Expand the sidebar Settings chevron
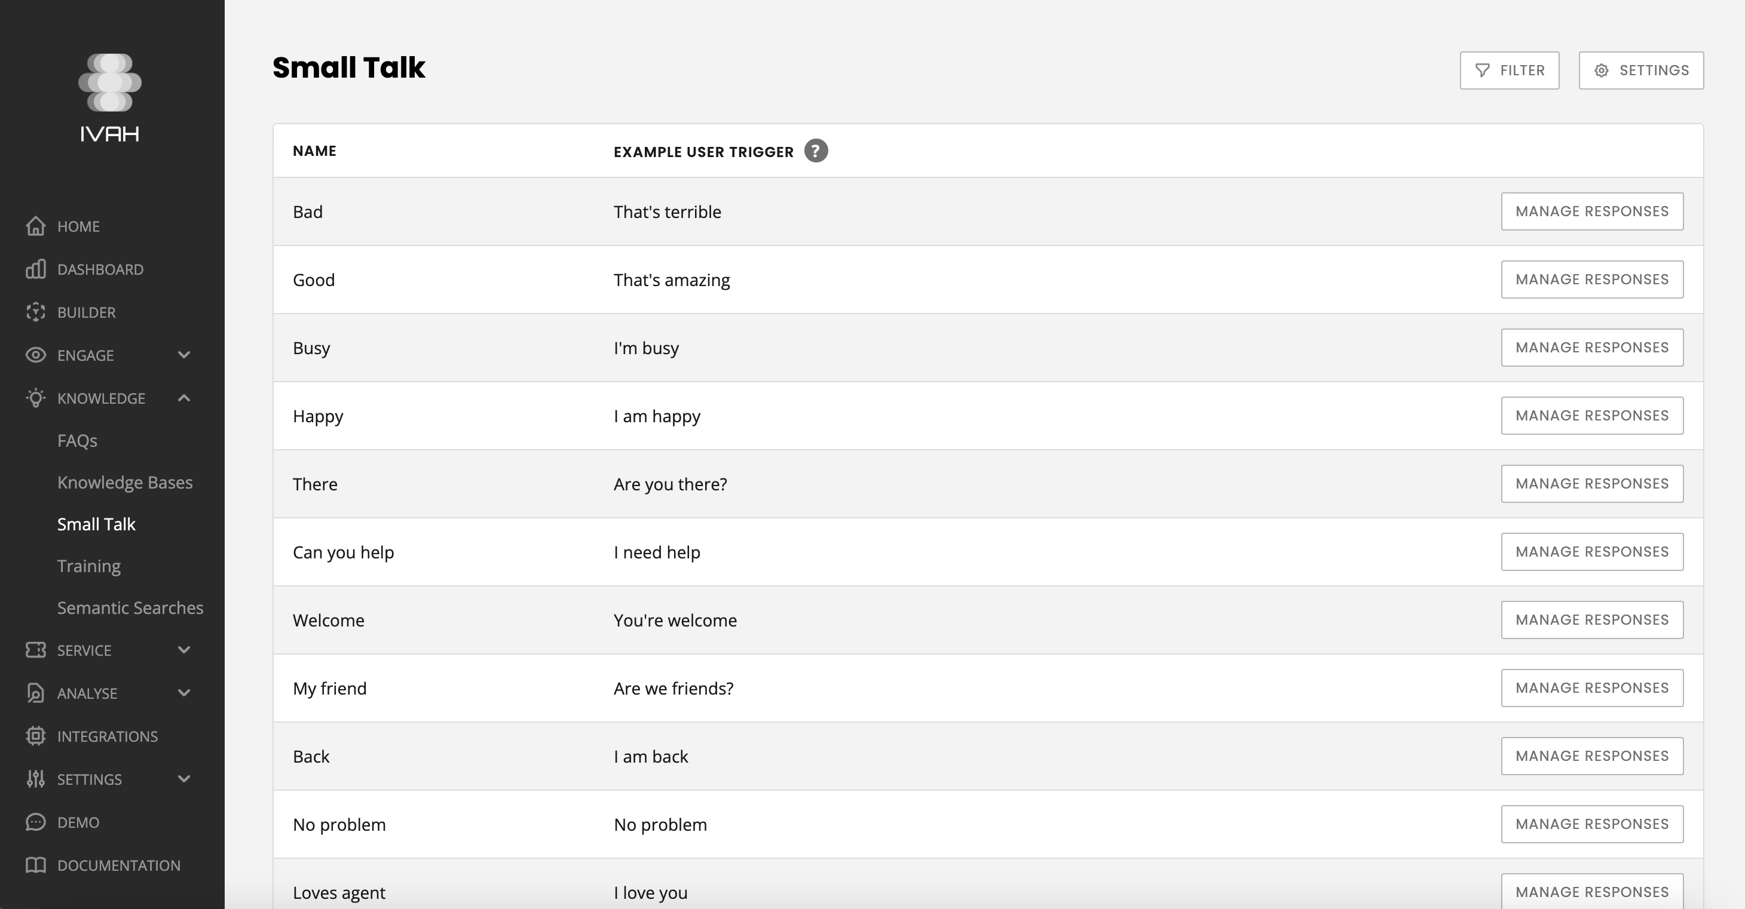 point(183,779)
